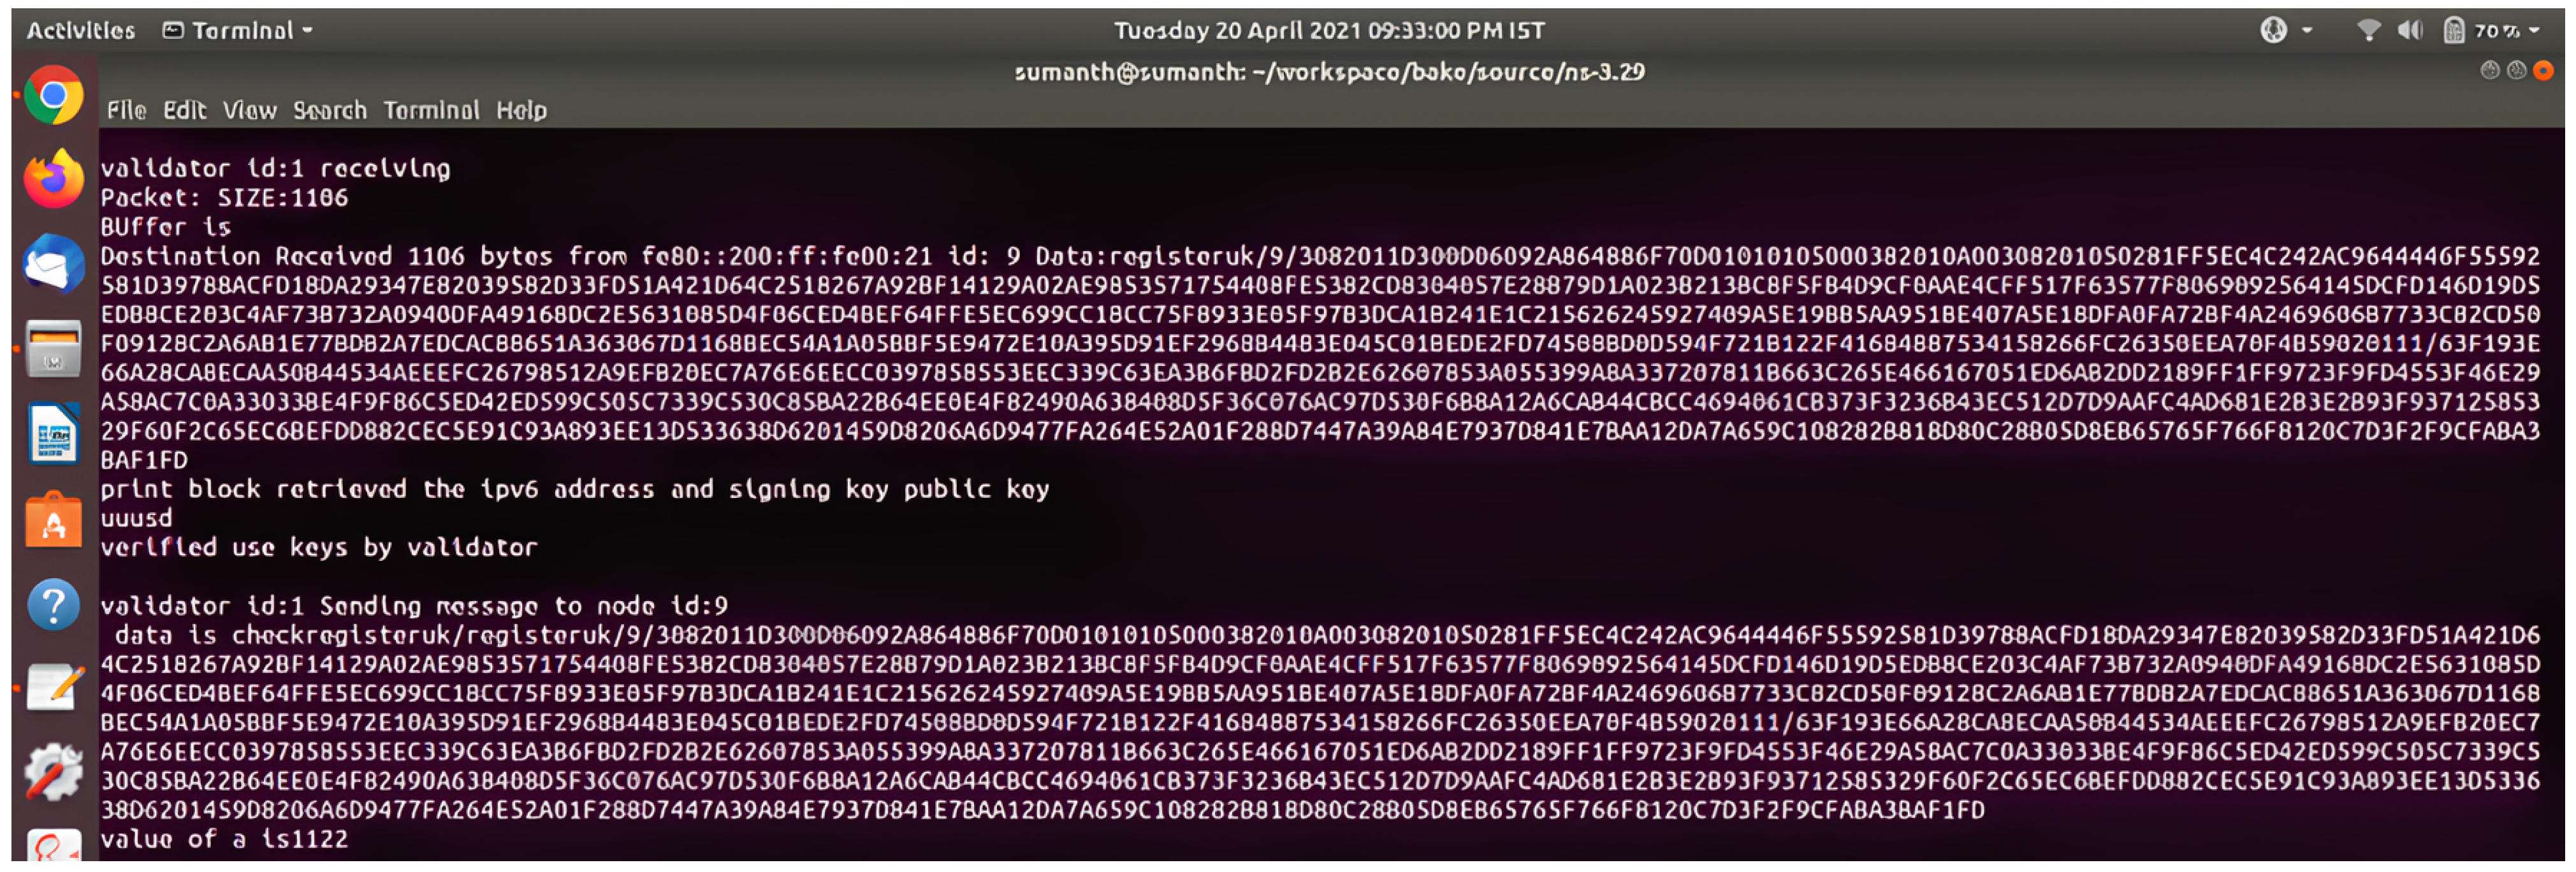Screen dimensions: 2576x872
Task: Expand the accessibility menu in top bar
Action: coord(2285,31)
